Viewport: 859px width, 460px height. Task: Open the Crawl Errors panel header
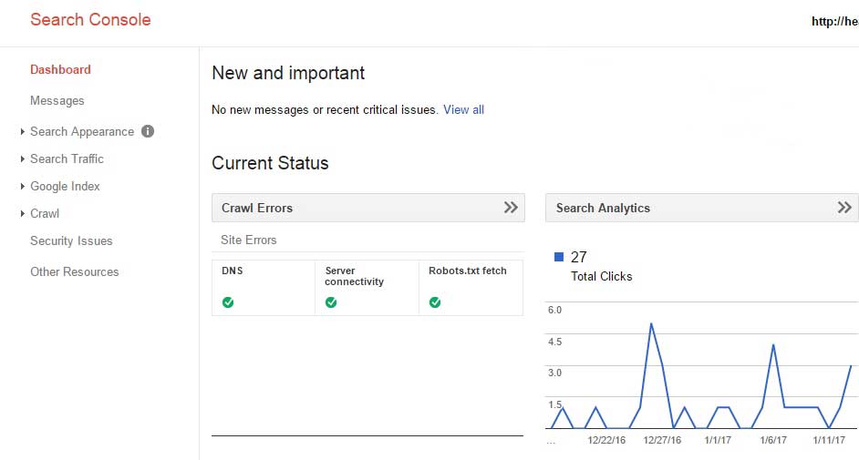click(368, 208)
